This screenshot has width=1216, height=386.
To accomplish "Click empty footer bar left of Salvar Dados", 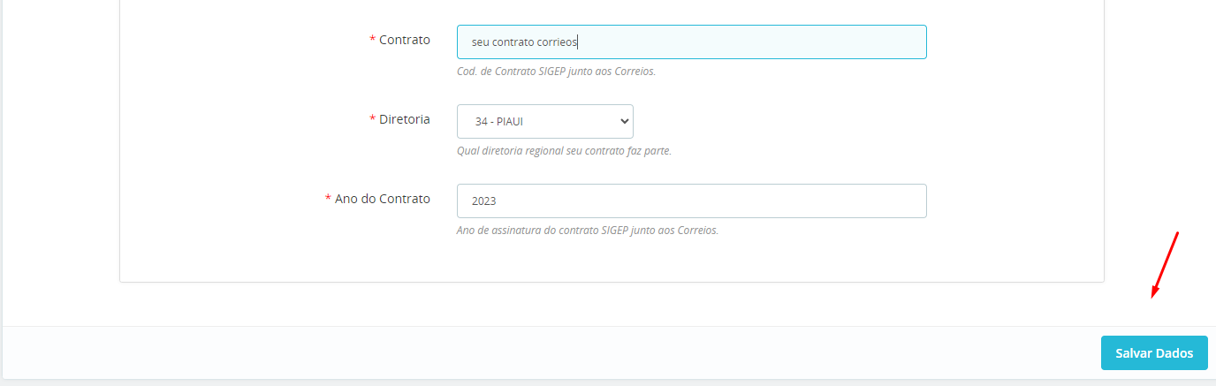I will [548, 352].
